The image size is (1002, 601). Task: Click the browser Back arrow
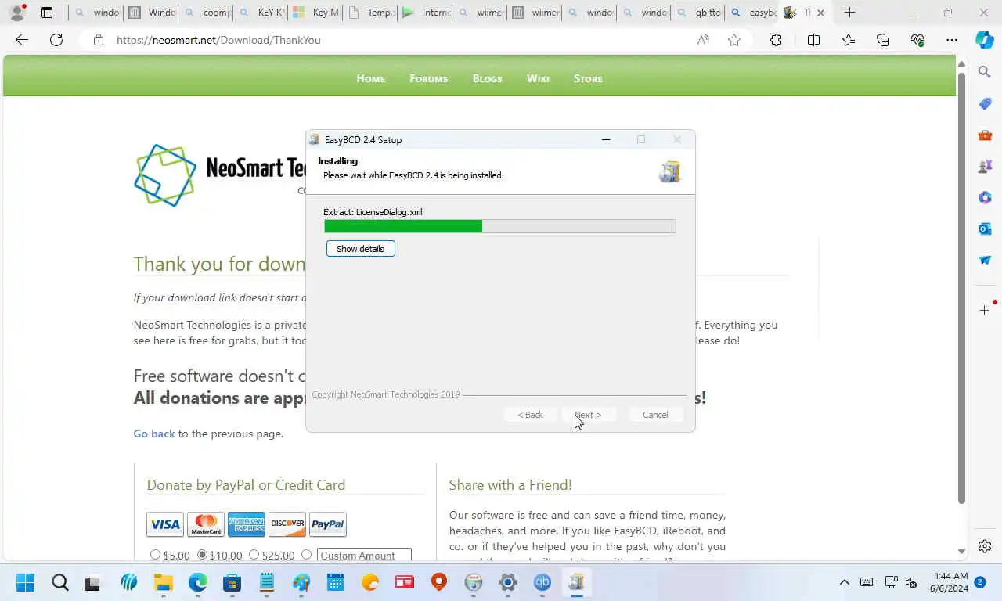click(x=22, y=40)
